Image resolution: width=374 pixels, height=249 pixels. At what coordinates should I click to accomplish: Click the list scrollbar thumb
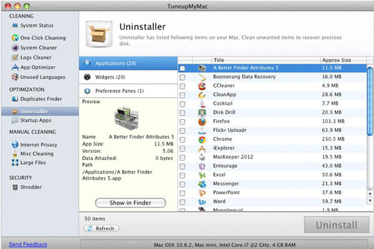pyautogui.click(x=370, y=102)
